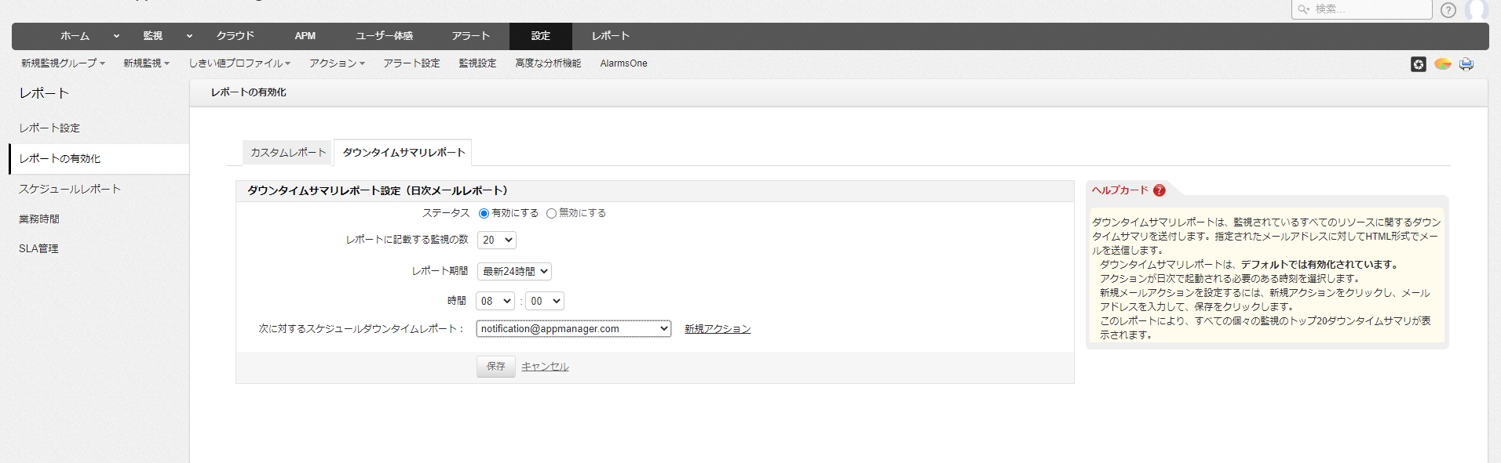The image size is (1501, 463).
Task: Open the ユーザー体感 menu
Action: point(384,36)
